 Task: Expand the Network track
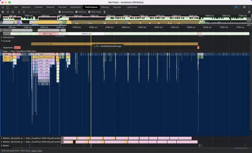pos(2,30)
